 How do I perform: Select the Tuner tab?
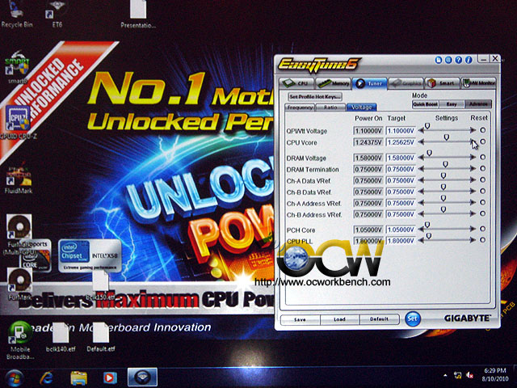[x=369, y=83]
